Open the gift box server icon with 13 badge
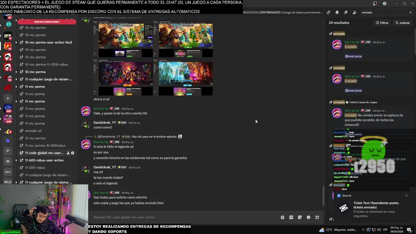The image size is (416, 234). [x=8, y=46]
